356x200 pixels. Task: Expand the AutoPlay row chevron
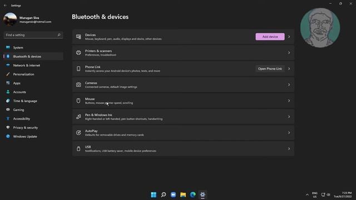coord(289,133)
